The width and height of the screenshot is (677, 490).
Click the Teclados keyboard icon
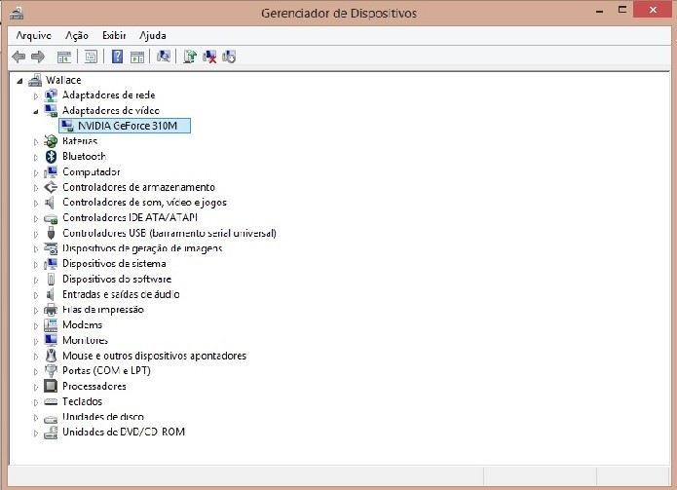click(51, 401)
